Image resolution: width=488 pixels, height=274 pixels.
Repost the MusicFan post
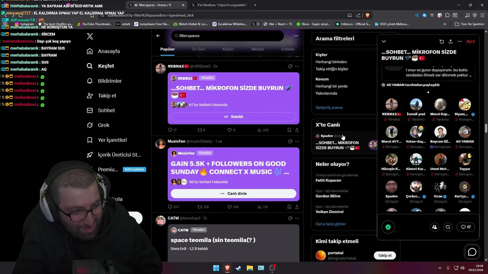pyautogui.click(x=203, y=207)
